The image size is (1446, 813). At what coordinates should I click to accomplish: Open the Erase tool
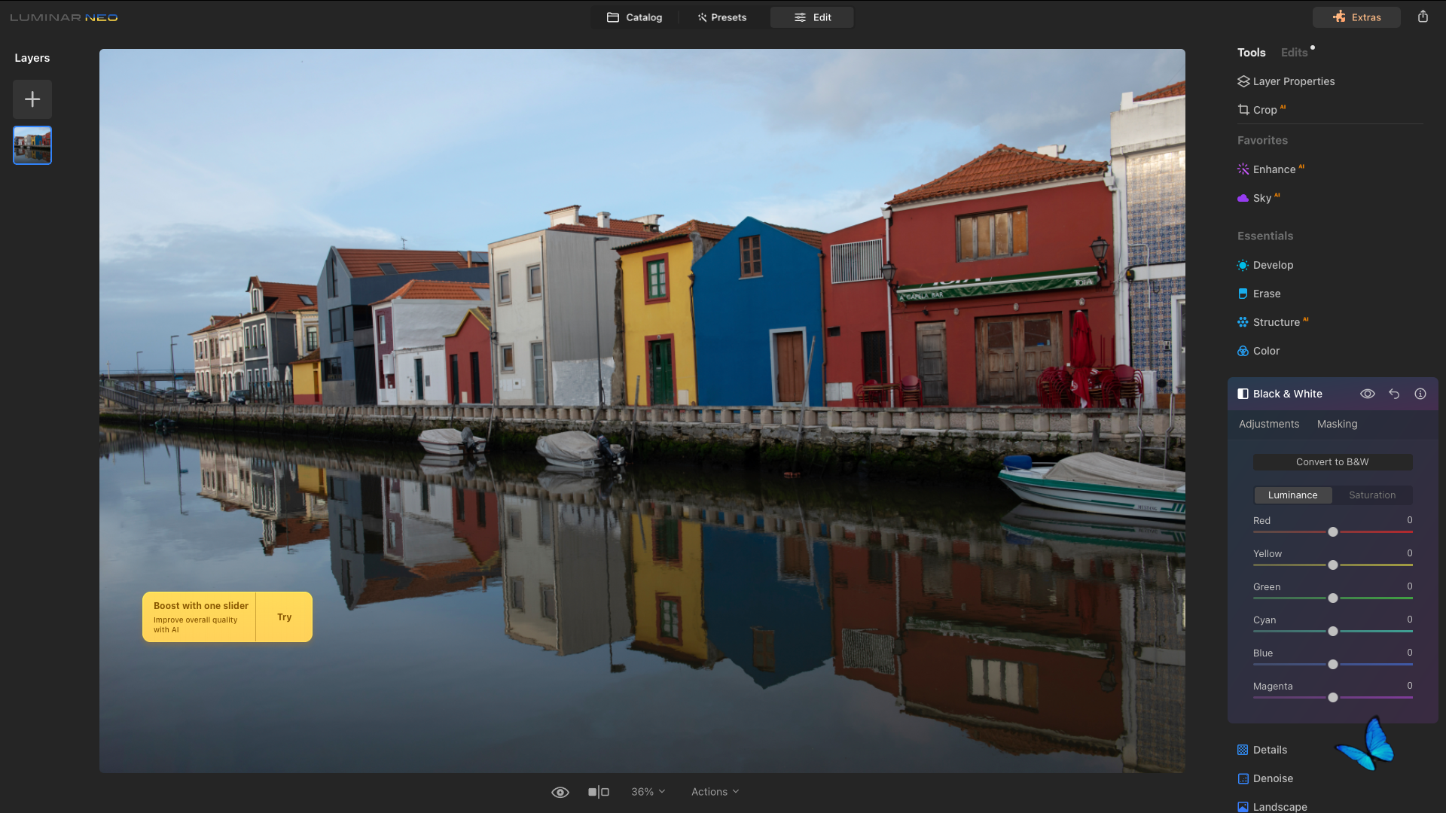tap(1259, 294)
